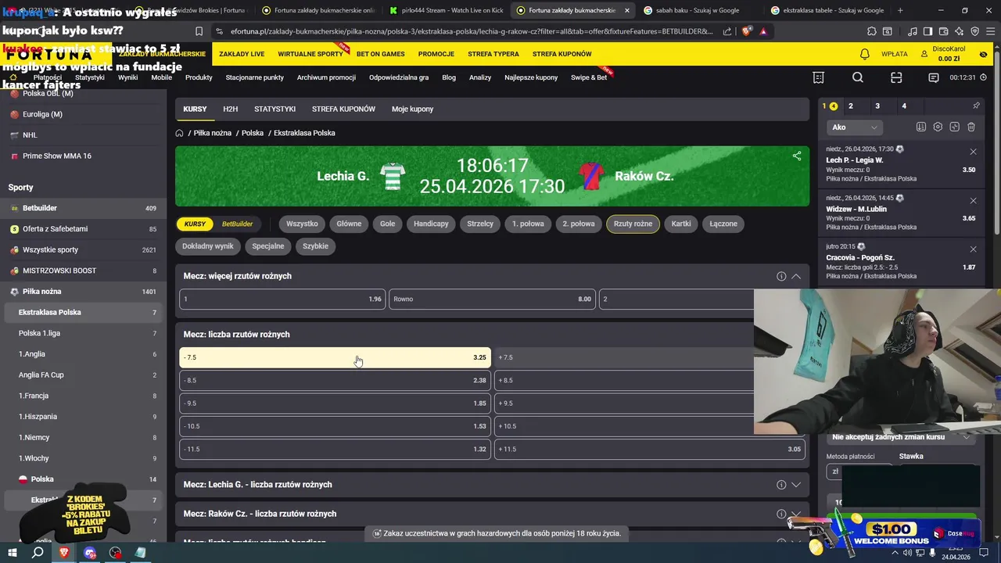Expand Mecz: Raków Cz. - liczba rzutów rożnych
Viewport: 1001px width, 563px height.
click(x=796, y=514)
